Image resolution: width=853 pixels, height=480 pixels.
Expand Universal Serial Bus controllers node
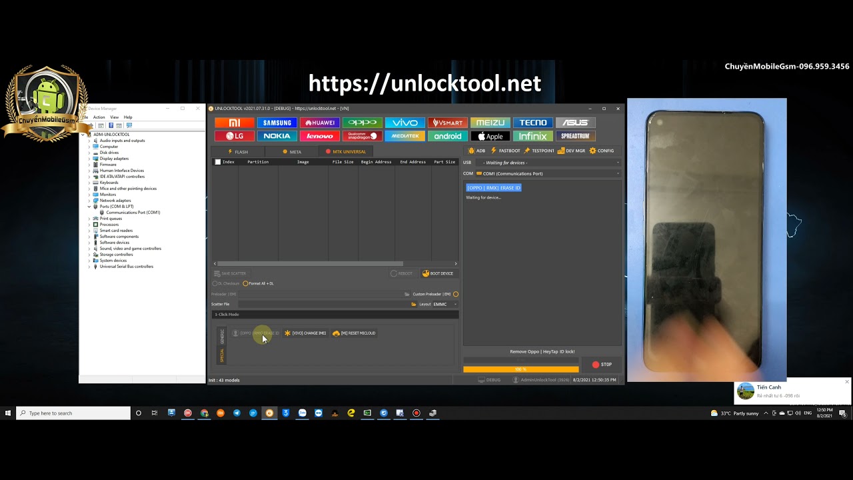[89, 267]
